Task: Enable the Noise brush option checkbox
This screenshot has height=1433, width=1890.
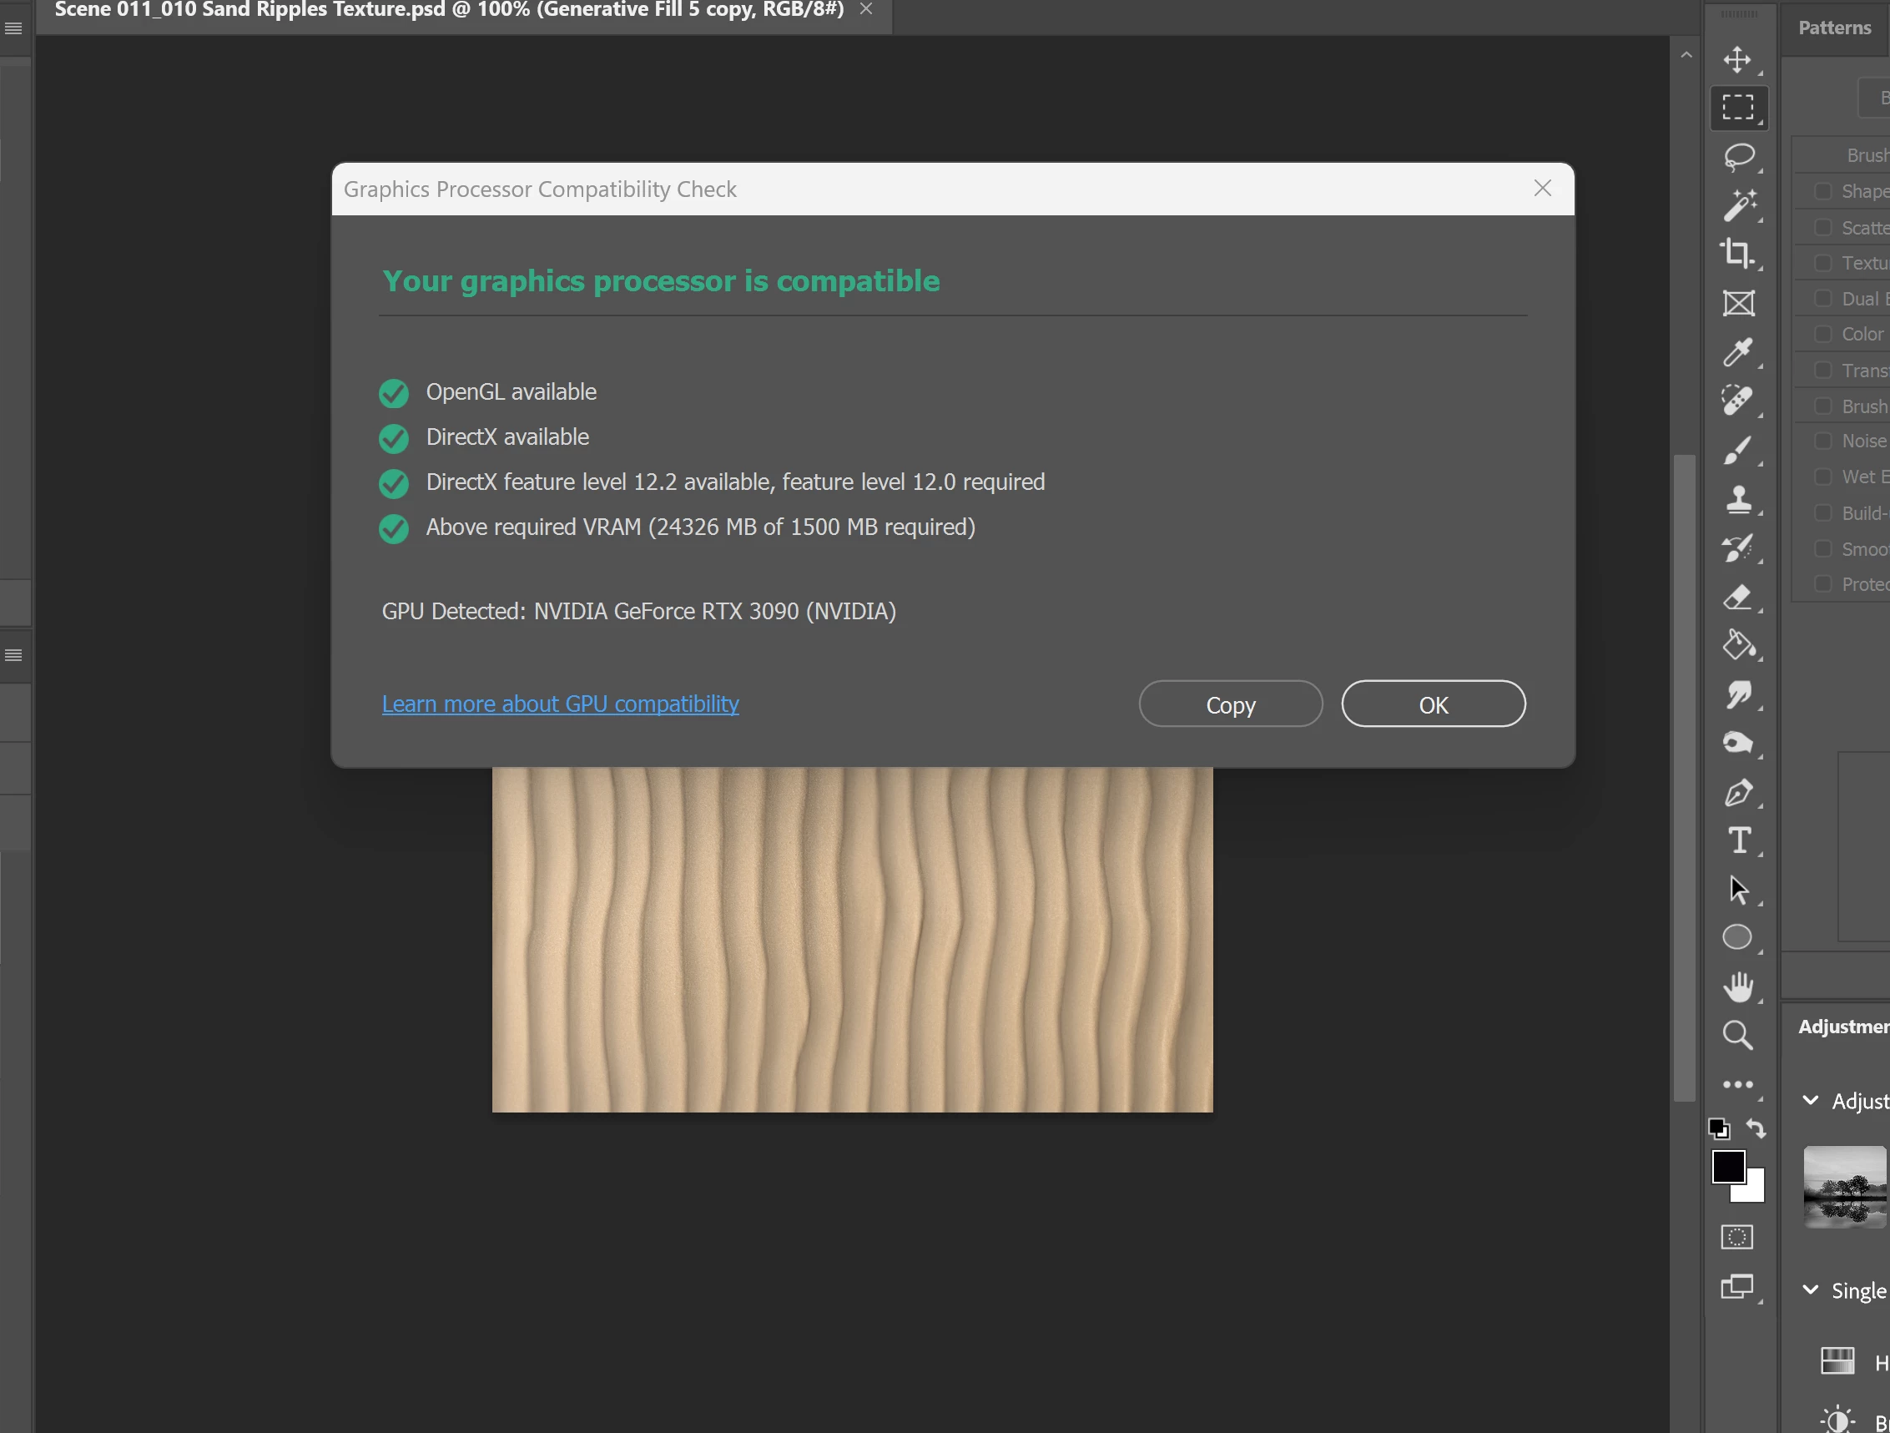Action: tap(1822, 441)
